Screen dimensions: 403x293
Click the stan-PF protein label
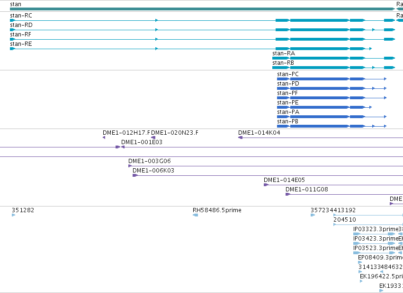coord(287,93)
